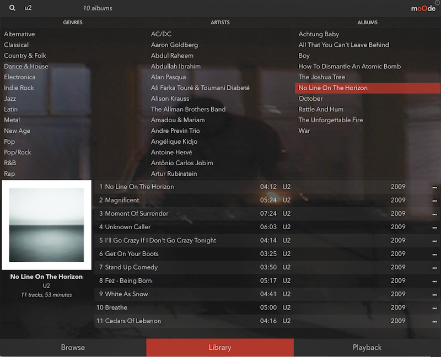Open the options menu for Breathe
The height and width of the screenshot is (357, 441).
pos(434,308)
